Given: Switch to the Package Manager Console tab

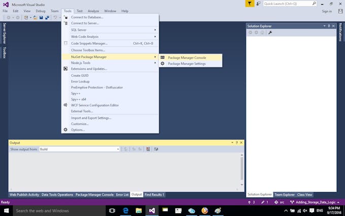Looking at the screenshot, I should tap(94, 195).
